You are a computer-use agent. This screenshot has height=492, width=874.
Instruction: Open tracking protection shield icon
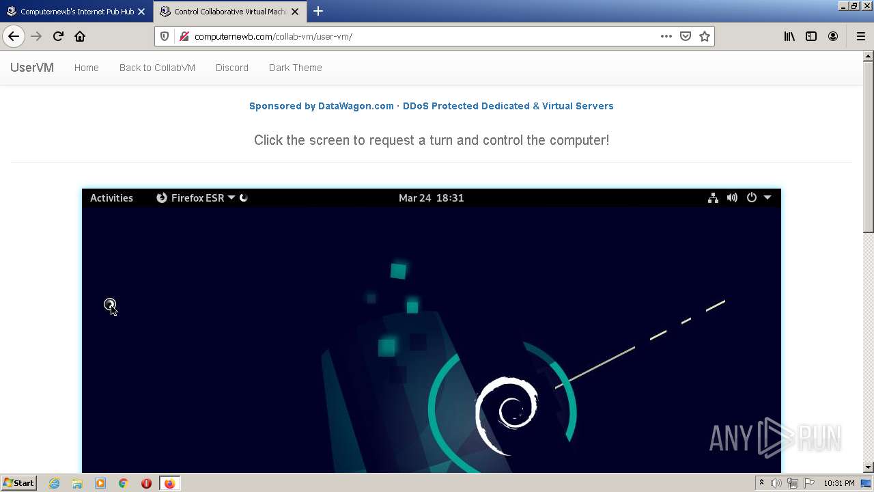pos(165,36)
